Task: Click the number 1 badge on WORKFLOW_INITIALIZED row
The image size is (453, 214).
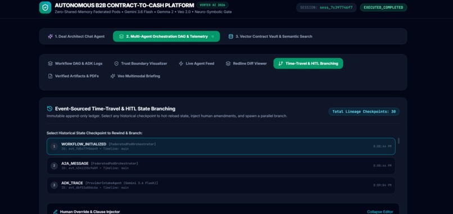Action: (x=54, y=147)
